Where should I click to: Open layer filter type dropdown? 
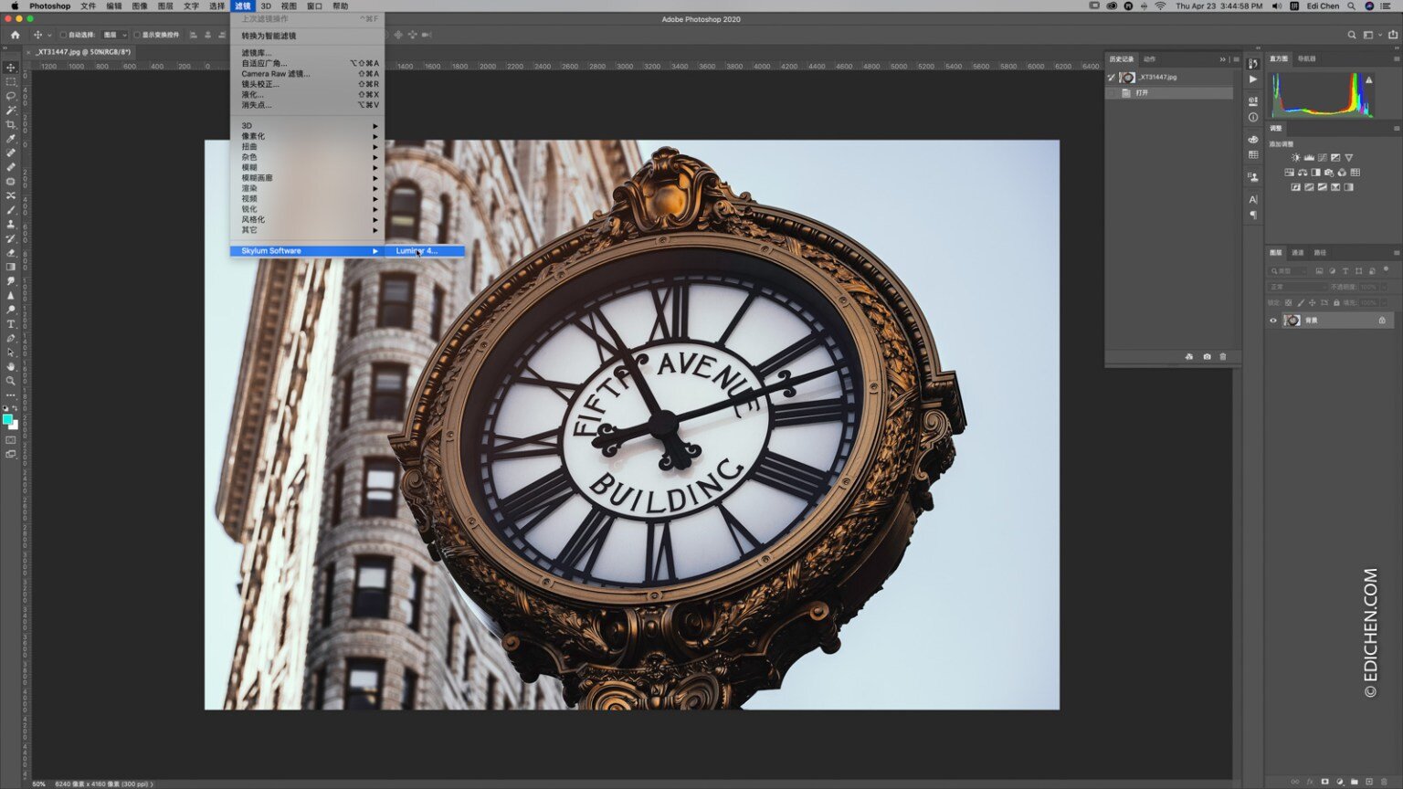(1285, 271)
